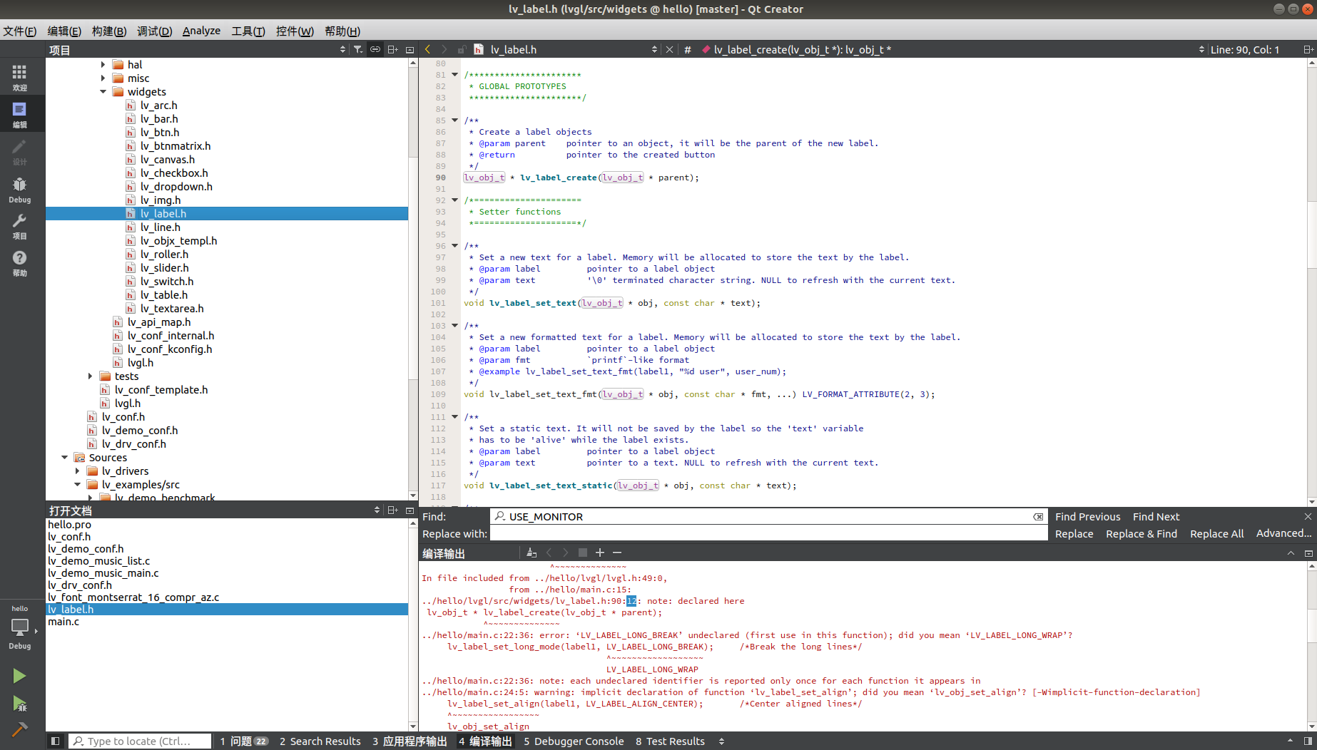Click the Replace All button
The image size is (1317, 750).
tap(1216, 533)
